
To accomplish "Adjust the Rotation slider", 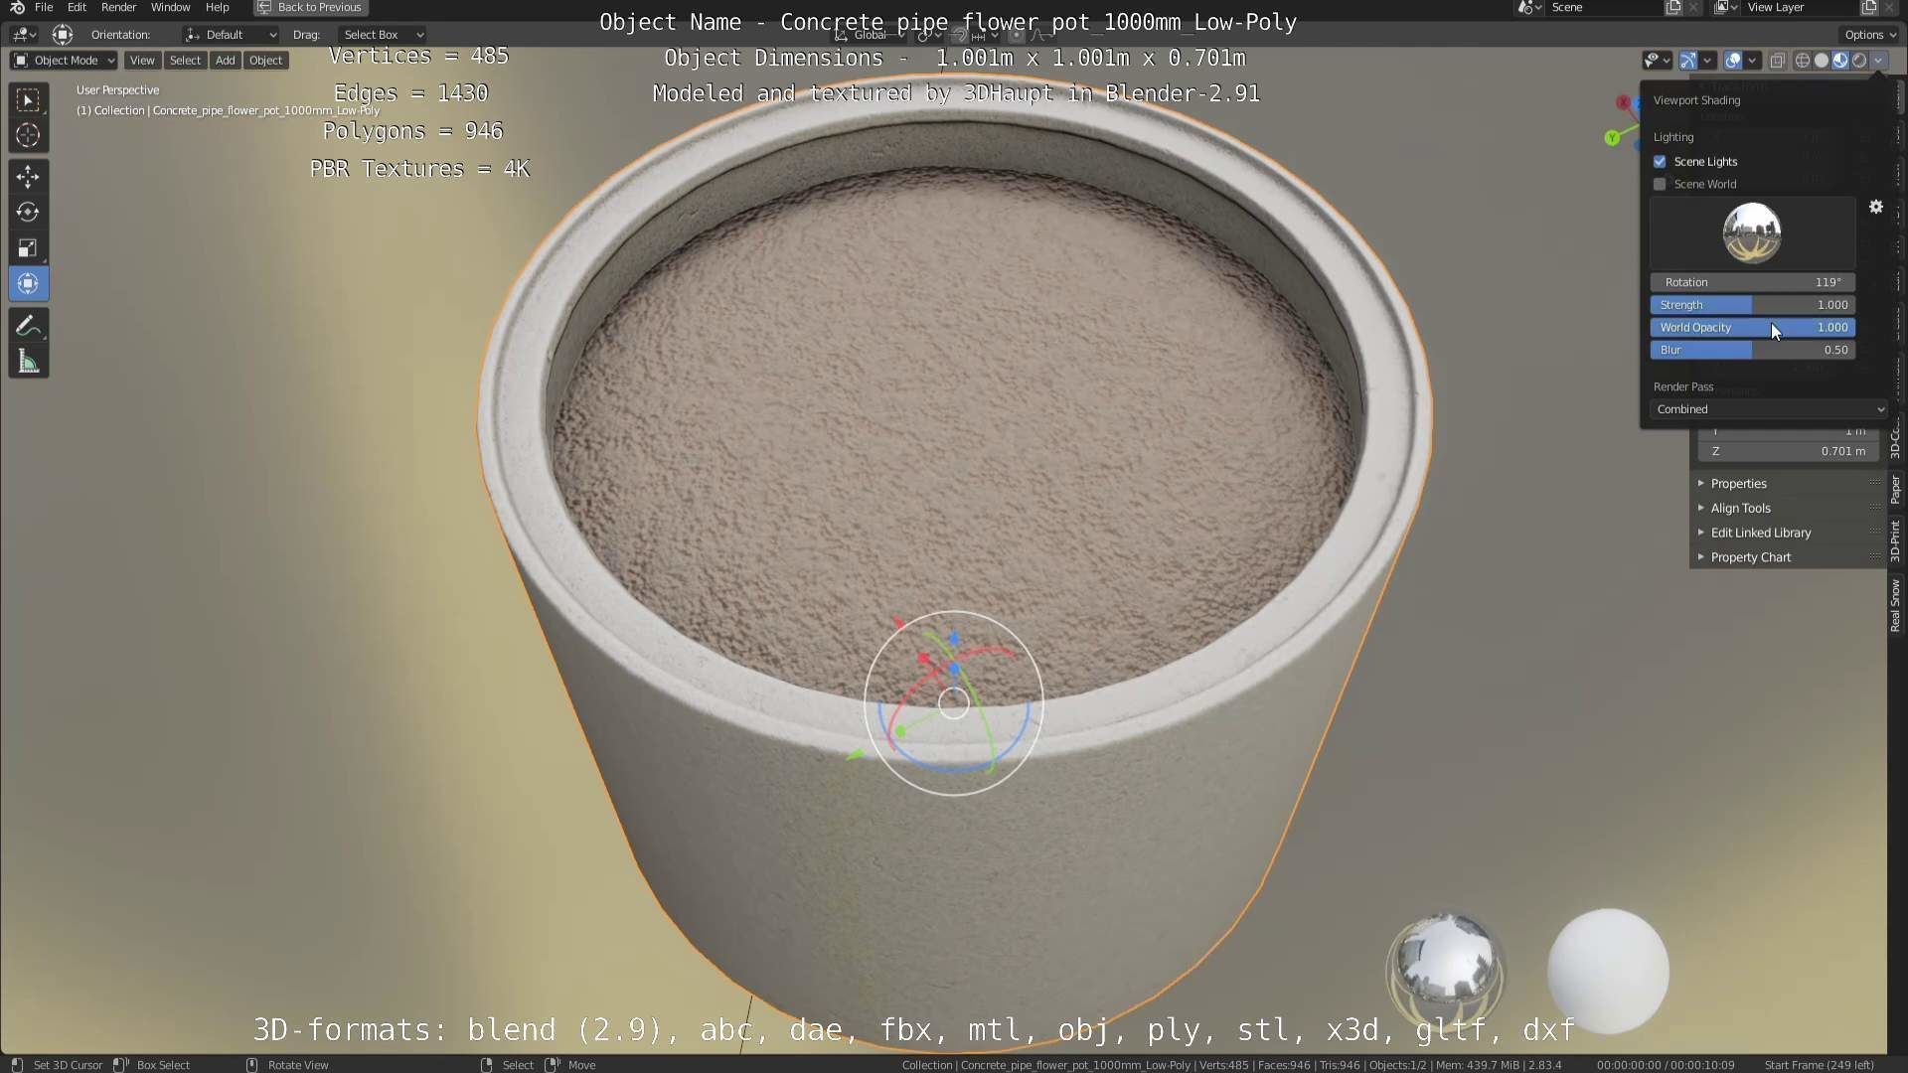I will [x=1753, y=283].
